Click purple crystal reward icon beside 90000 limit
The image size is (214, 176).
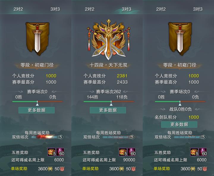(131, 152)
